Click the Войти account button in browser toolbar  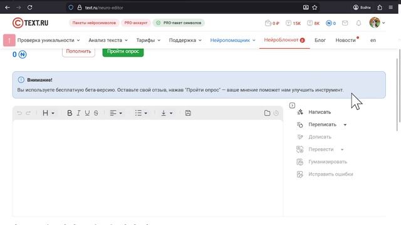362,7
